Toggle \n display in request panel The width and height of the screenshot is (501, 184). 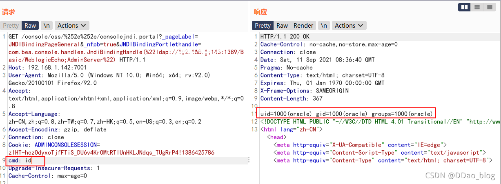coord(47,25)
